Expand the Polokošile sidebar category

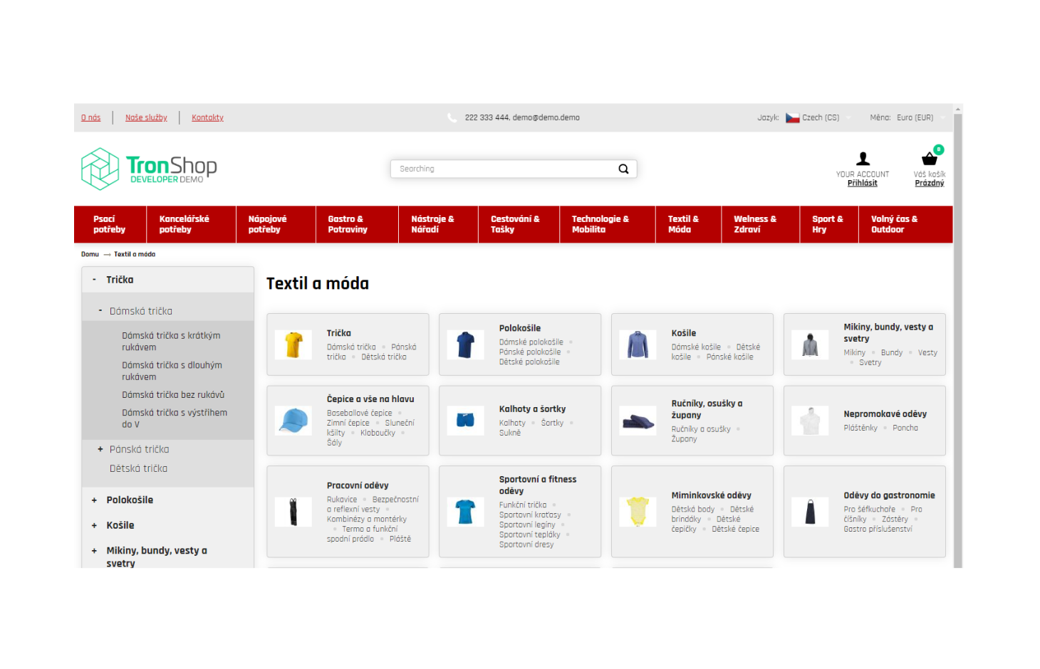click(x=94, y=500)
